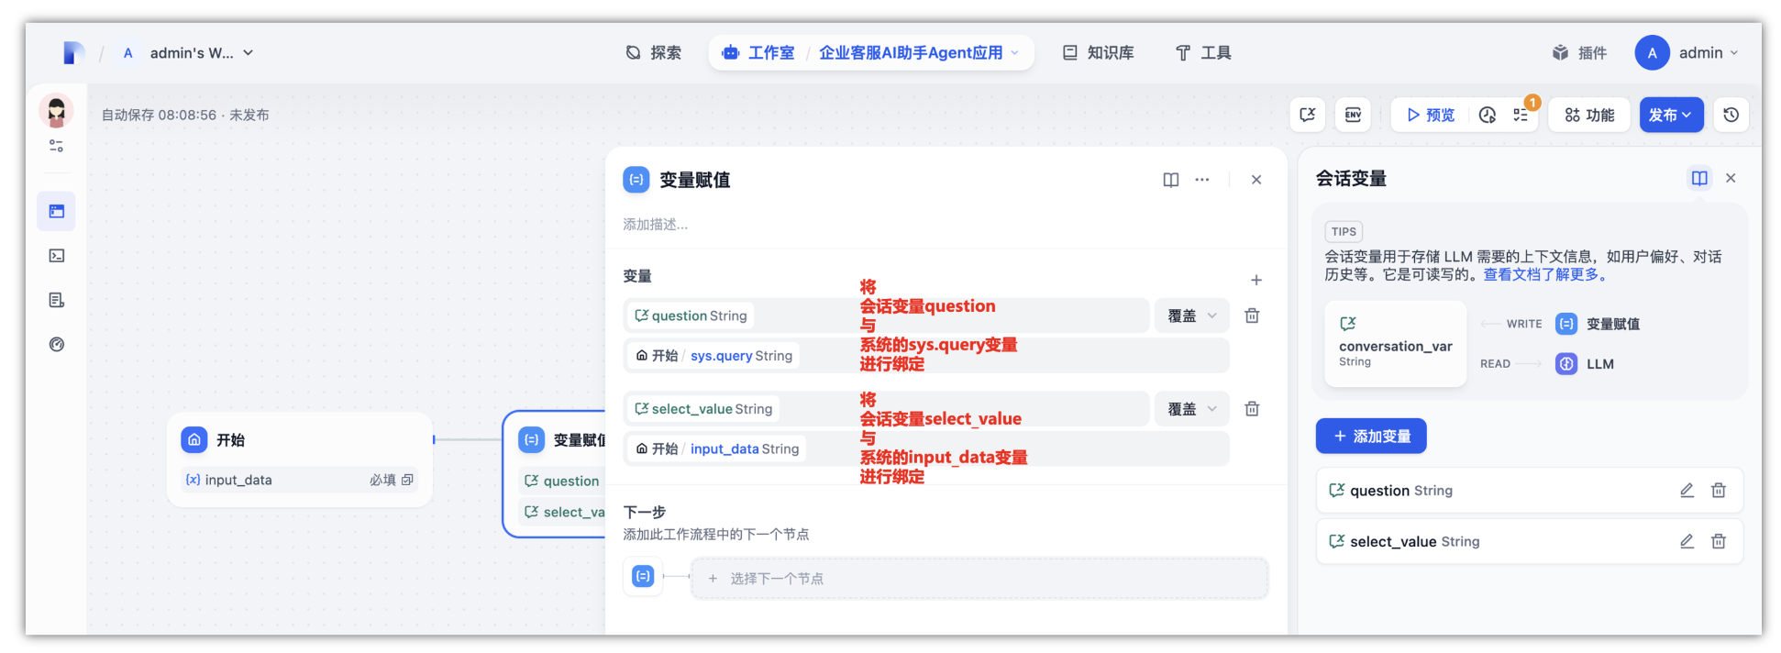1781x653 pixels.
Task: Open the checklist icon with badge
Action: pos(1521,115)
